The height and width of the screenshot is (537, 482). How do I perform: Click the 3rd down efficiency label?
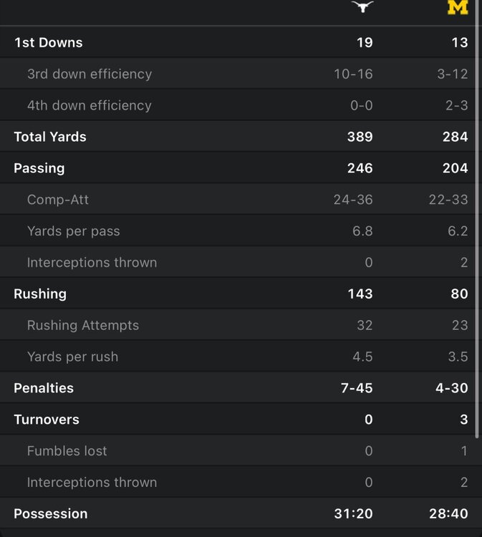click(x=90, y=74)
